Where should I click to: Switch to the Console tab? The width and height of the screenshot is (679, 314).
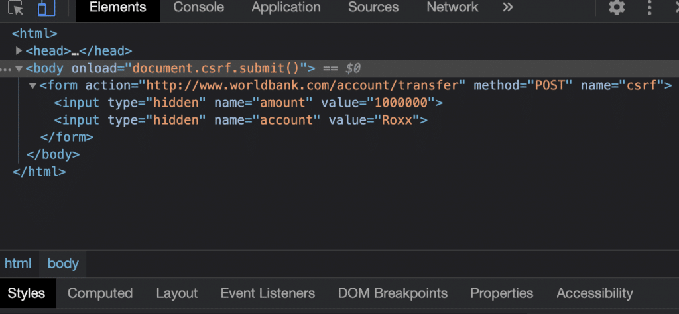point(199,7)
